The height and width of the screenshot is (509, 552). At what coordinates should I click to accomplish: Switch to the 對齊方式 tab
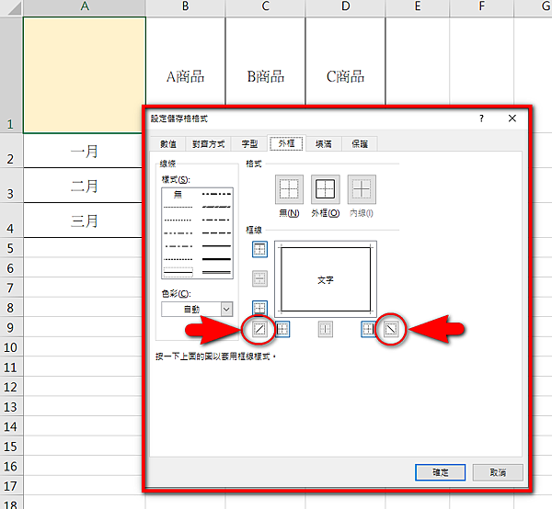pos(209,143)
